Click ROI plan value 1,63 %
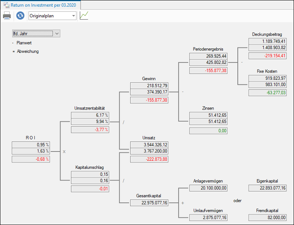294x225 pixels. click(x=31, y=151)
